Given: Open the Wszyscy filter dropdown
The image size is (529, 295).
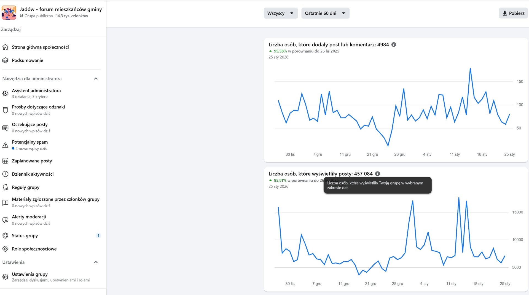Looking at the screenshot, I should click(280, 13).
